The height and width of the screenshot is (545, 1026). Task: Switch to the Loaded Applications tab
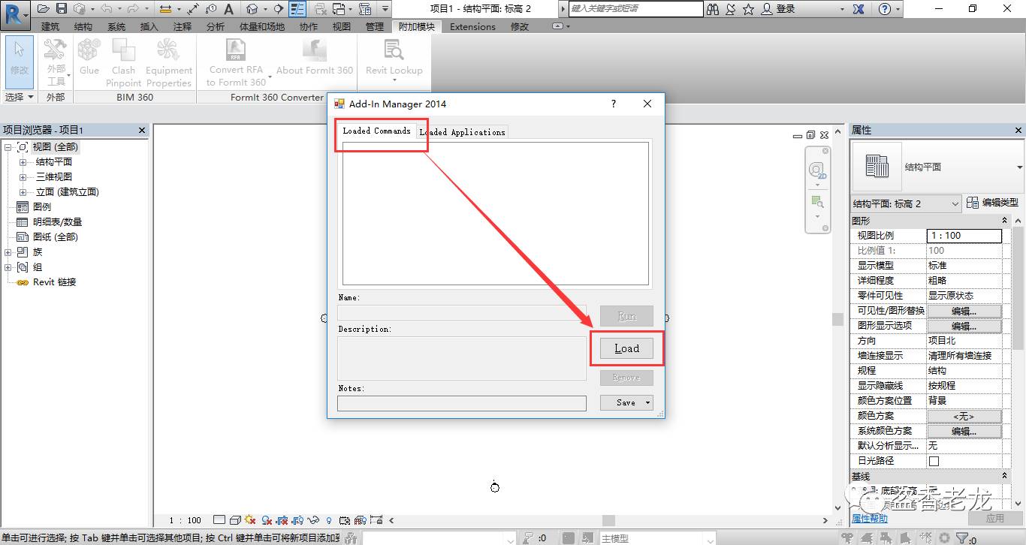[x=463, y=132]
